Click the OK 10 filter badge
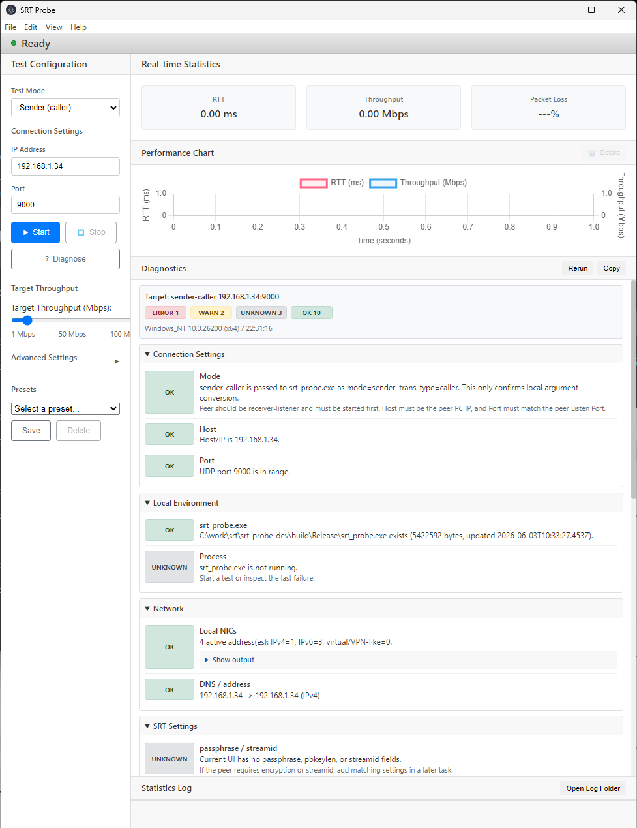The width and height of the screenshot is (637, 828). (x=312, y=313)
